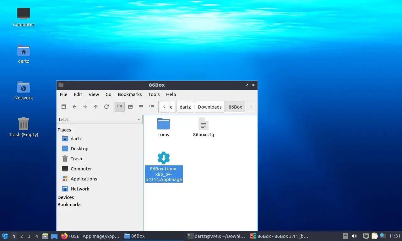The image size is (402, 241).
Task: Go back to previous folder
Action: [74, 107]
